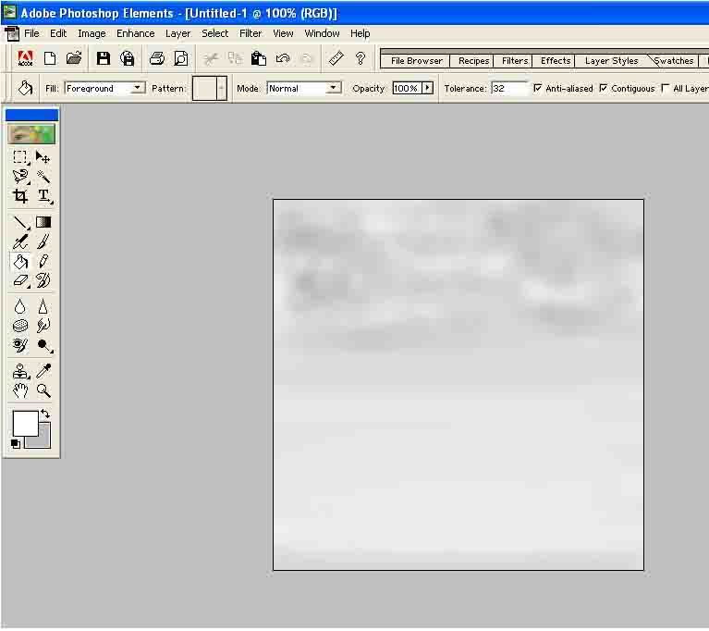Open the Opacity slider arrow
Image resolution: width=709 pixels, height=631 pixels.
coord(427,89)
